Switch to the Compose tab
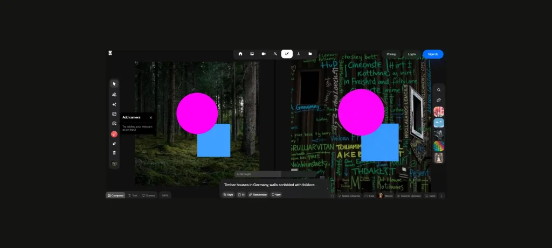552x248 pixels. click(115, 195)
